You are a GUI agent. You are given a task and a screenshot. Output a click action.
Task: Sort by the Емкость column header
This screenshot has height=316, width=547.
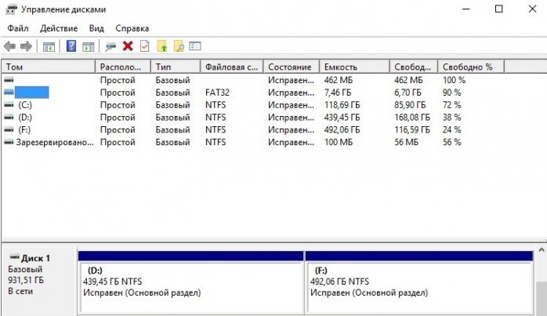click(354, 67)
